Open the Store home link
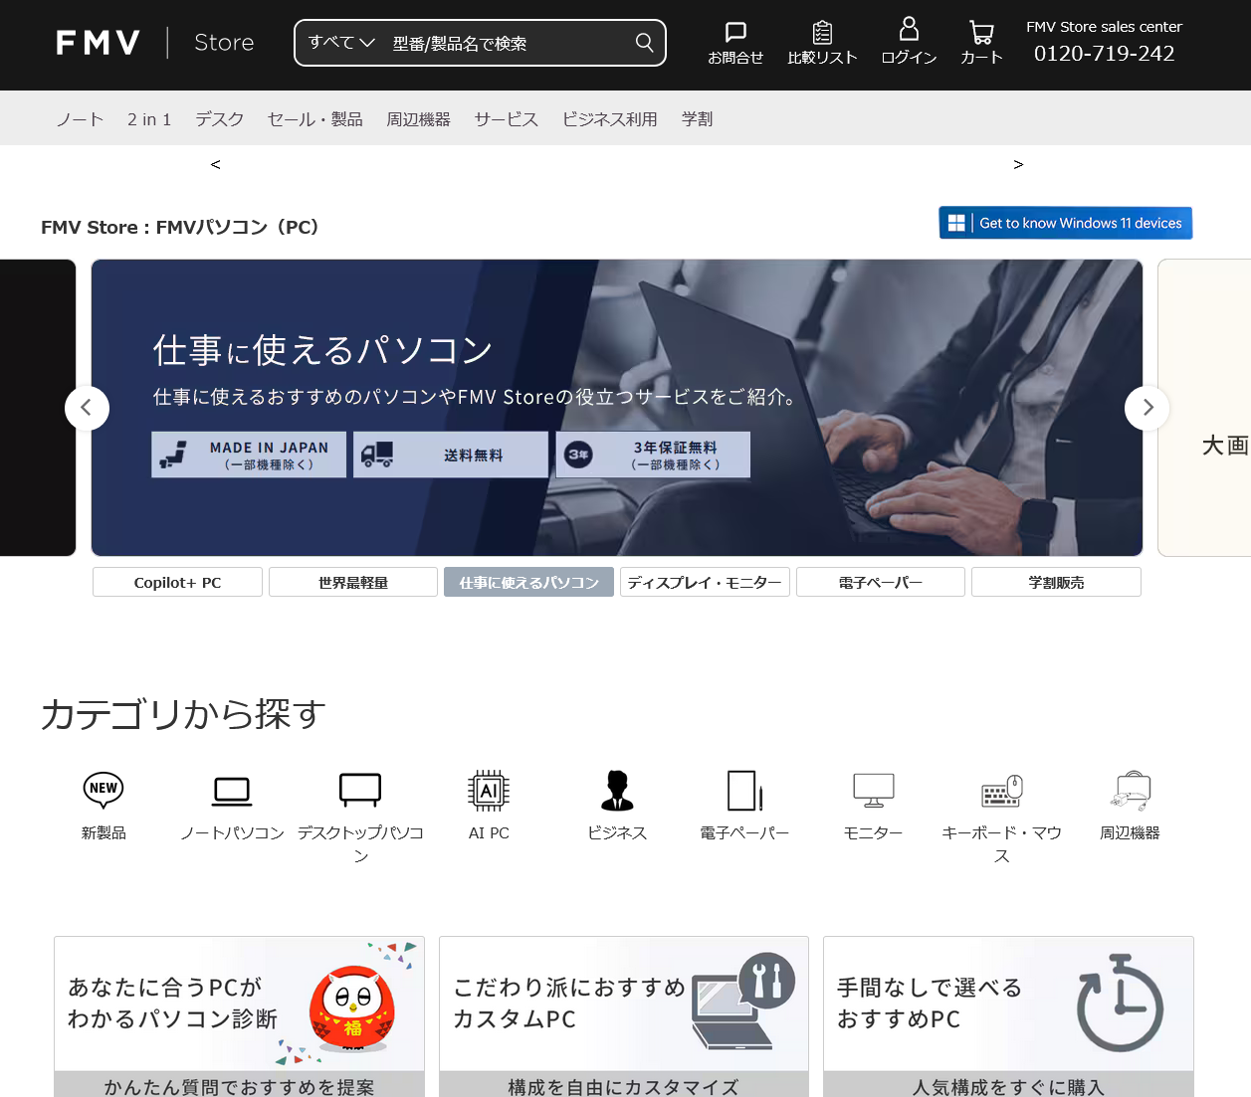The image size is (1251, 1097). point(224,43)
